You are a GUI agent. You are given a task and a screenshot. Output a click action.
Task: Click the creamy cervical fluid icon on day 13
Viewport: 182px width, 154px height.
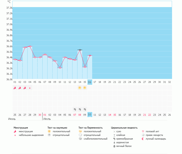click(x=75, y=109)
